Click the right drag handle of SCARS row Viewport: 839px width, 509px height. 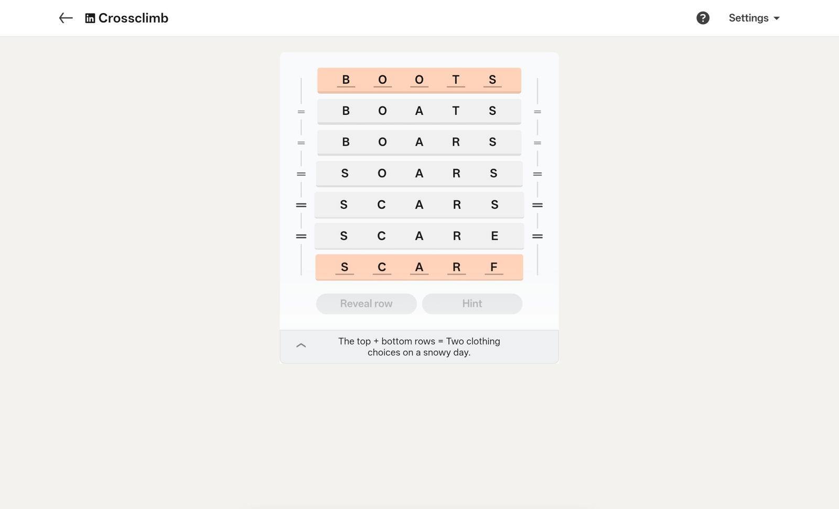(537, 205)
